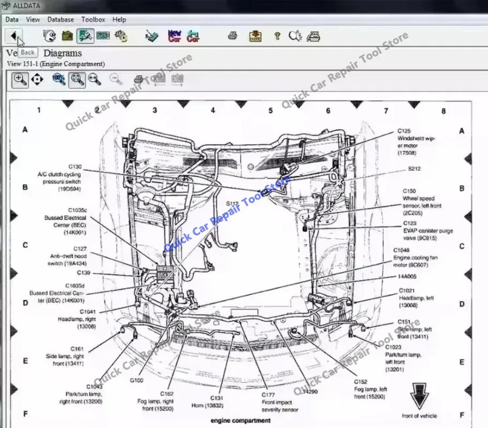Viewport: 488px width, 428px height.
Task: Click the G100 ground label
Action: (x=136, y=380)
